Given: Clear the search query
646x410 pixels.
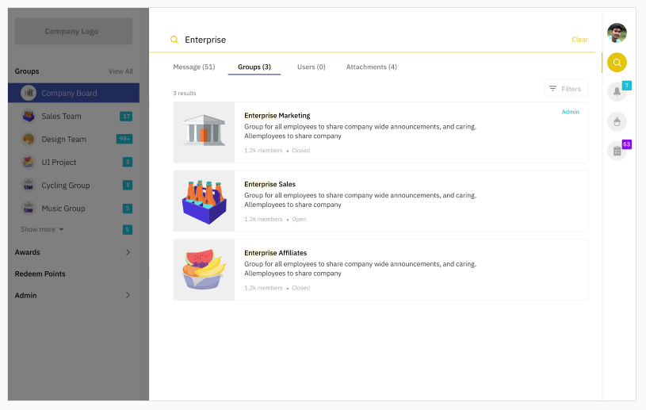Looking at the screenshot, I should coord(579,40).
